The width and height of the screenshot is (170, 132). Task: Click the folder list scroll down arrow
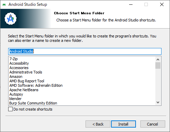coord(158,102)
